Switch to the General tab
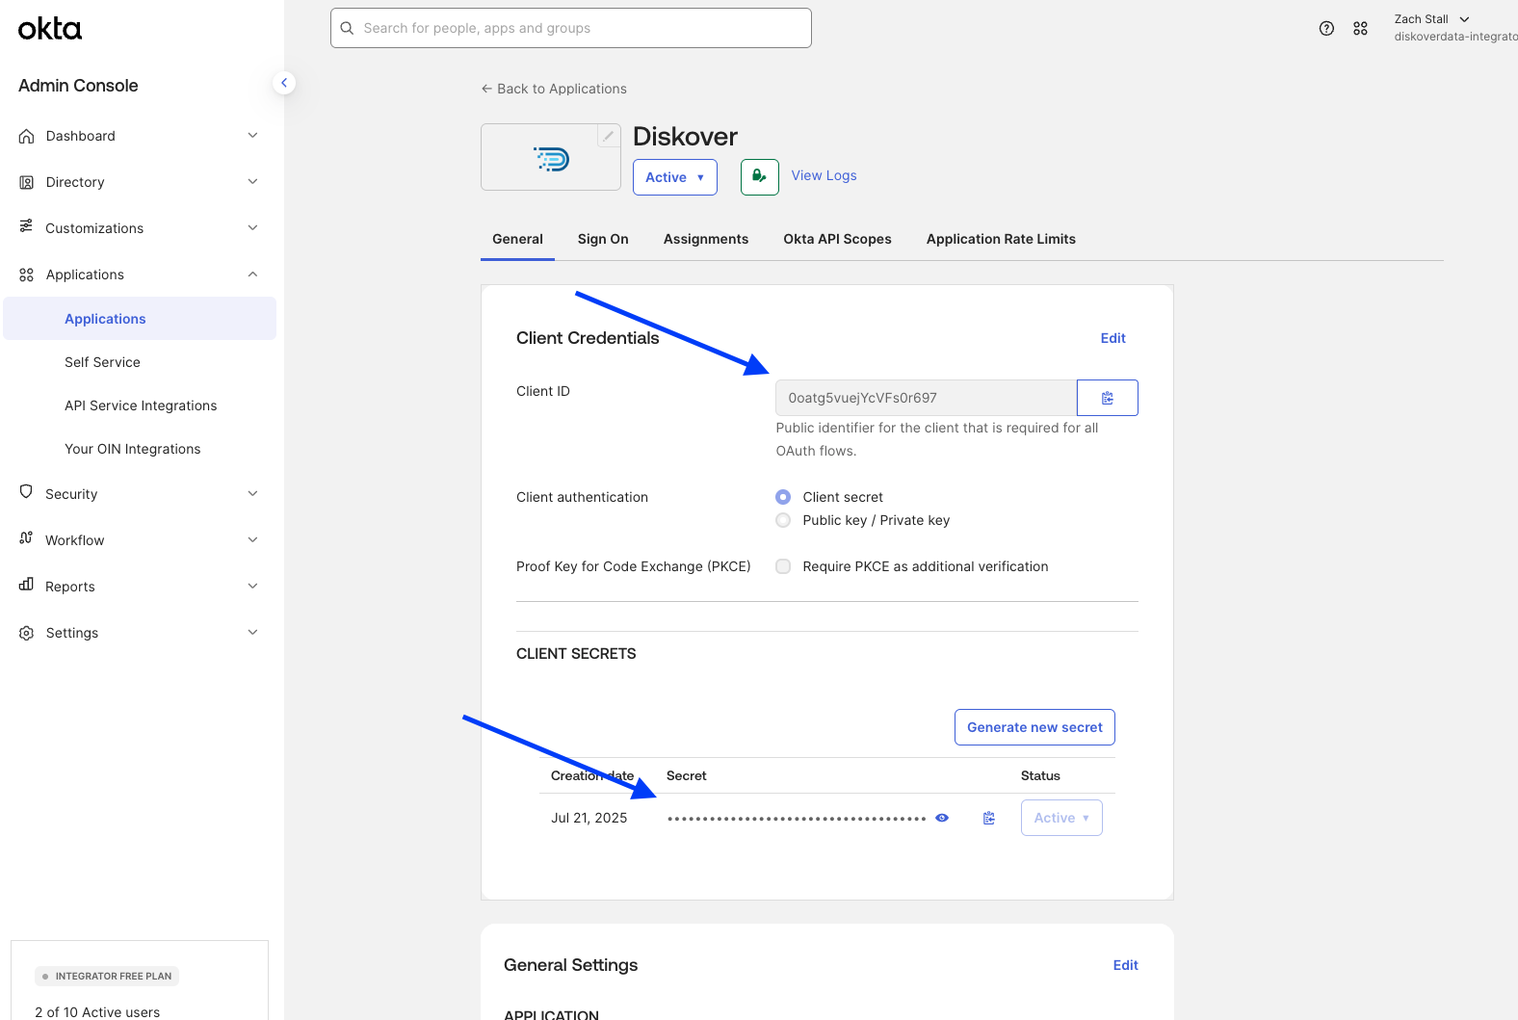Viewport: 1518px width, 1020px height. [x=517, y=239]
